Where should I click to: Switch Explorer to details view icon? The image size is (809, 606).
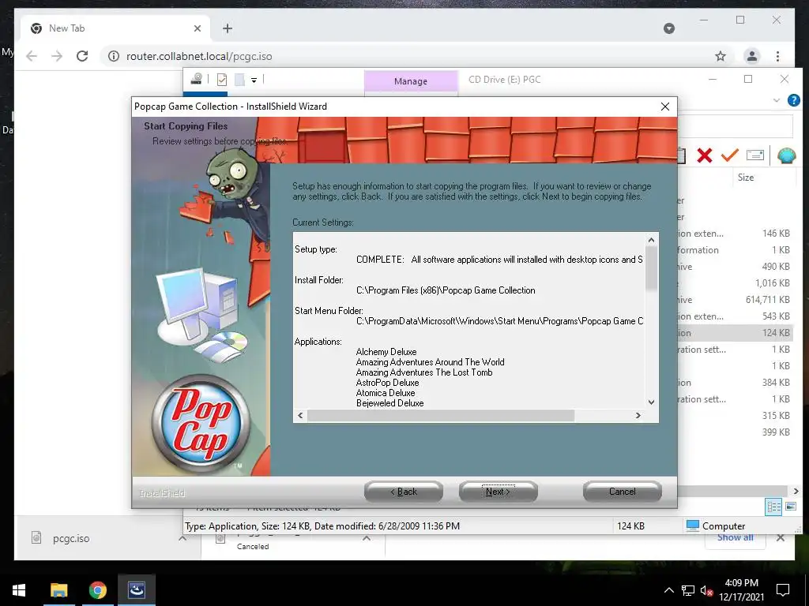[773, 507]
